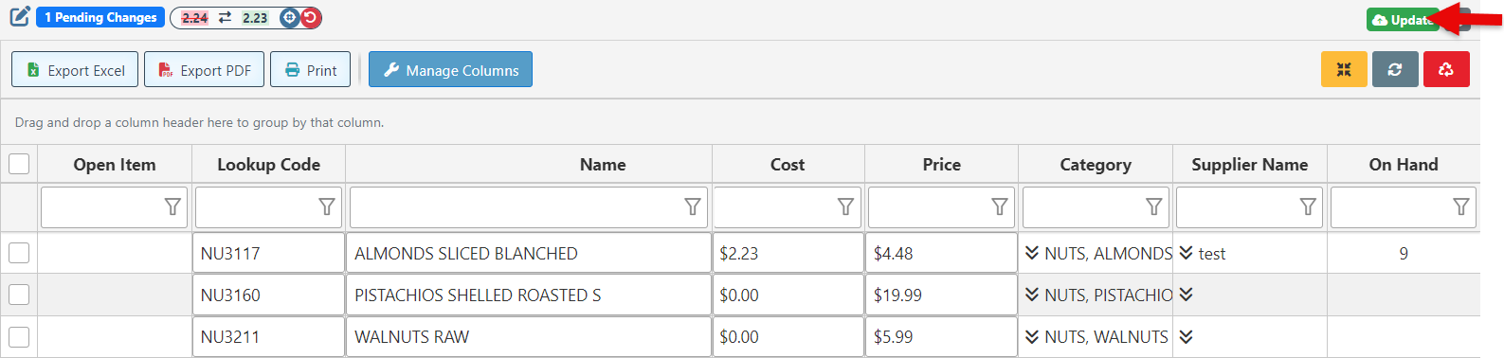Image resolution: width=1504 pixels, height=358 pixels.
Task: Expand the supplier dropdown showing test
Action: 1187,253
